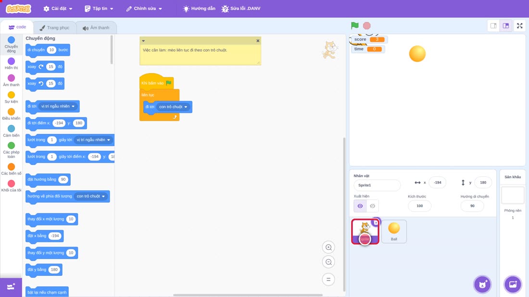
Task: Select the Sự kiện block category
Action: click(x=11, y=97)
